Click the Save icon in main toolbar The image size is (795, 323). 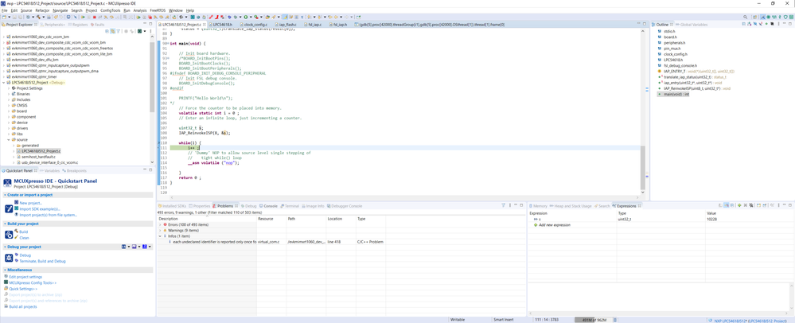point(14,17)
